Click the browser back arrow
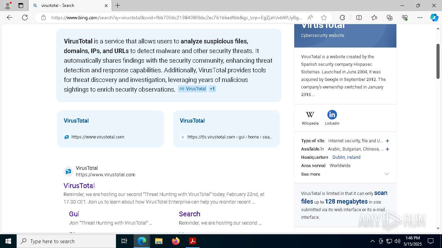The height and width of the screenshot is (248, 442). pos(10,18)
